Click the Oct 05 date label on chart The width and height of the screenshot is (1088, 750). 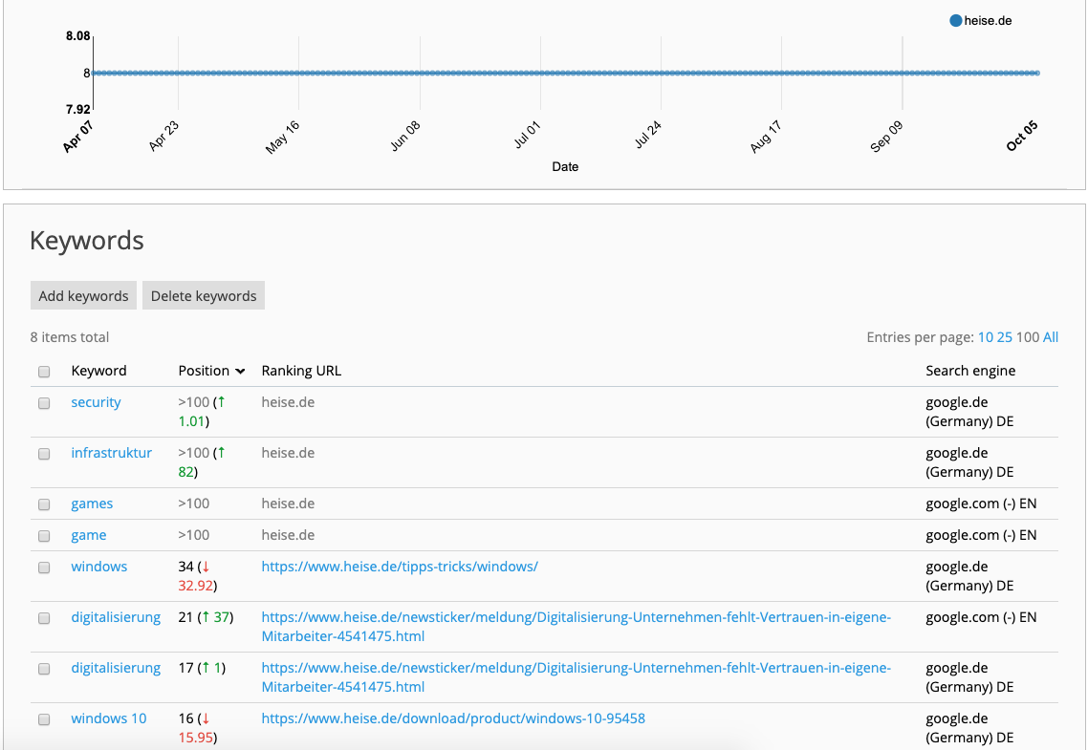pos(1022,135)
